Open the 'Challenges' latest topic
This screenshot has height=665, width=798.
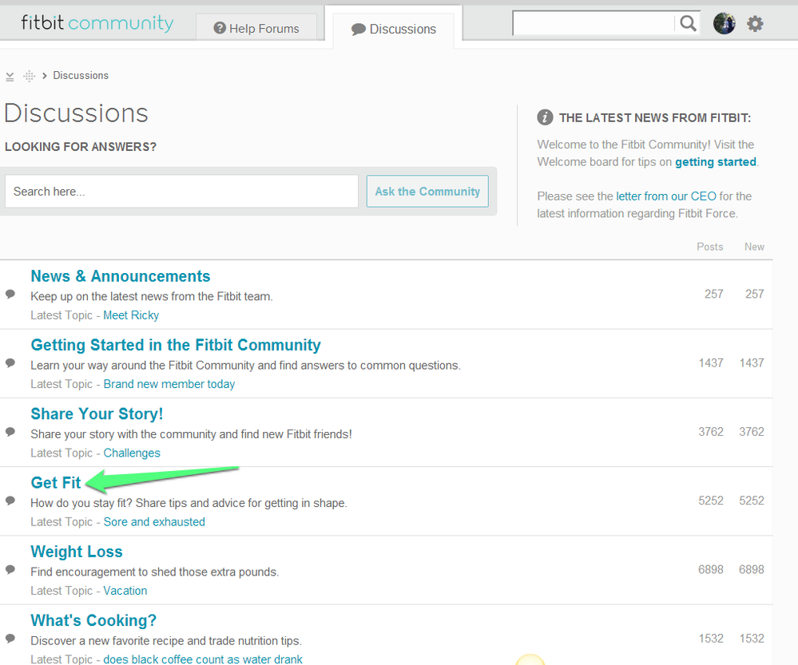click(x=132, y=453)
